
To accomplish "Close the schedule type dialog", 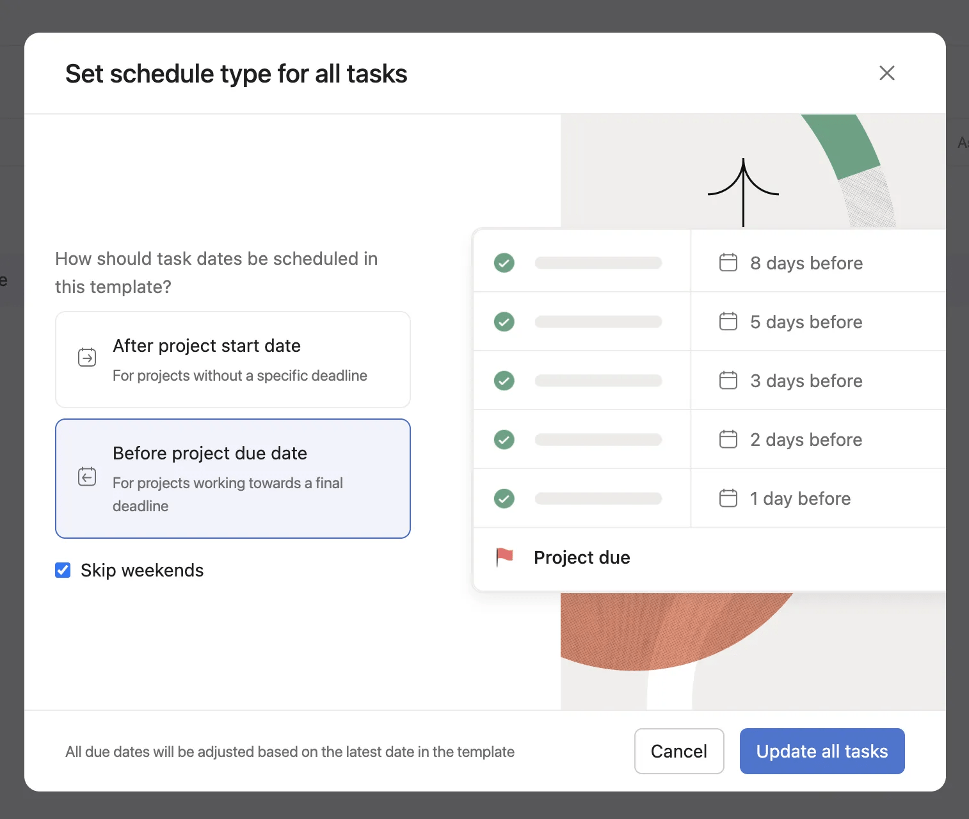I will 886,73.
